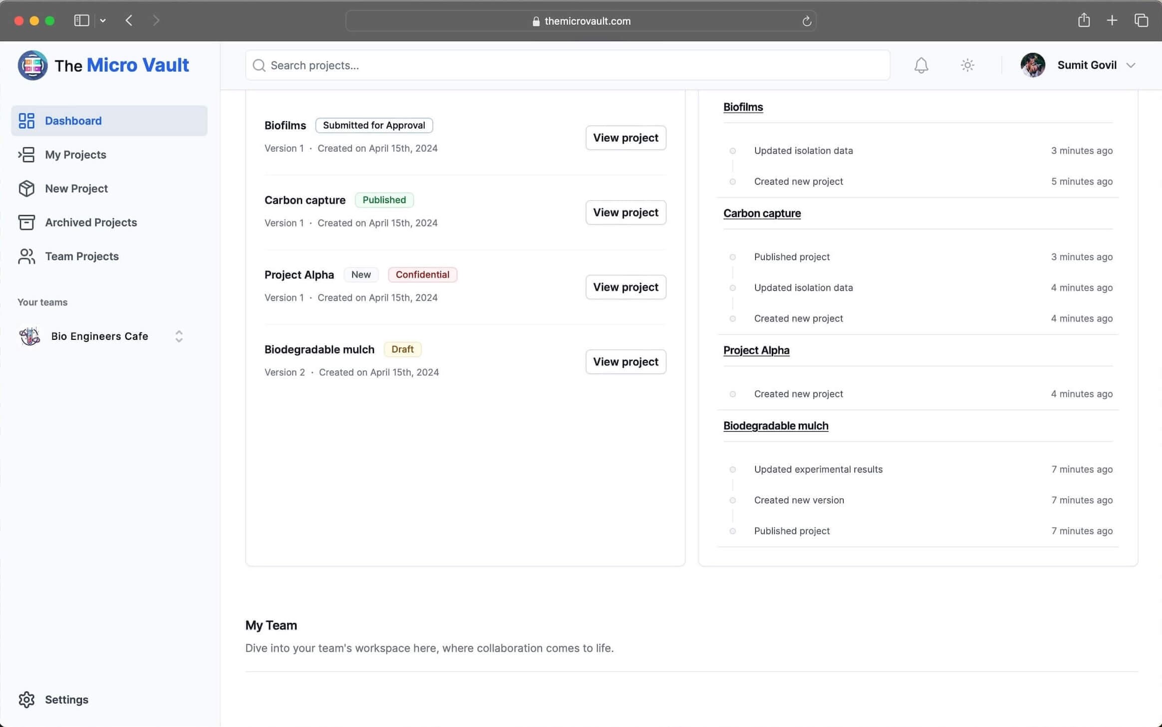This screenshot has width=1162, height=727.
Task: Click the Search projects input field
Action: 568,65
